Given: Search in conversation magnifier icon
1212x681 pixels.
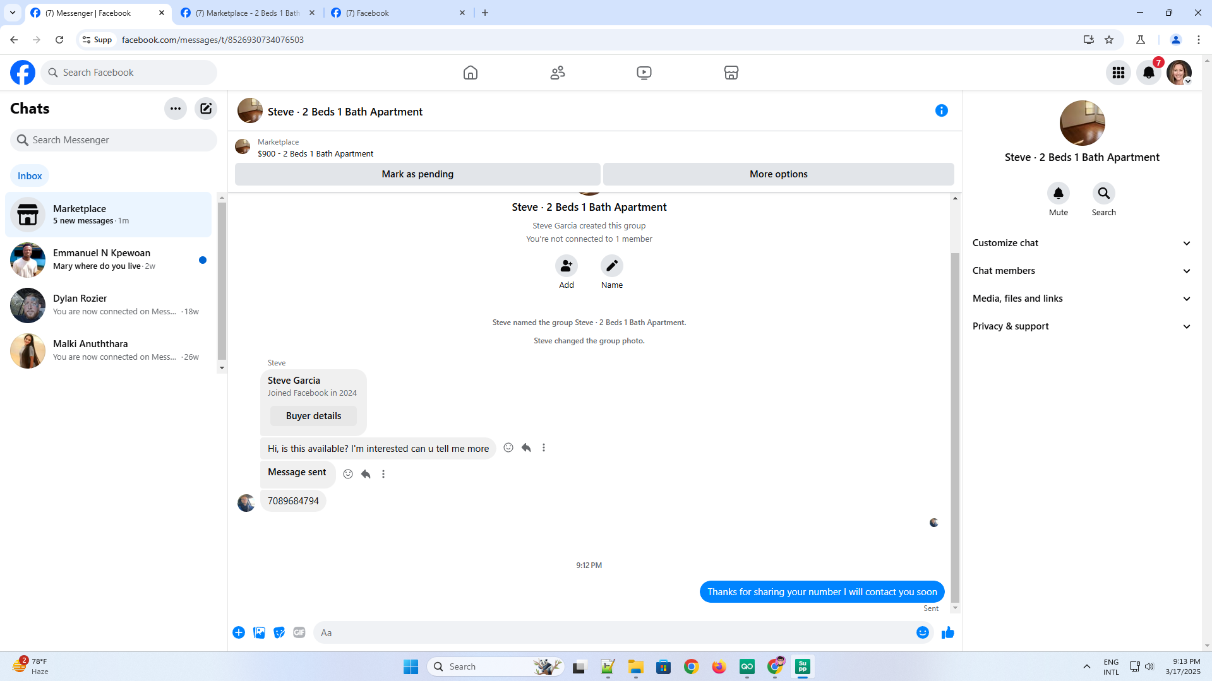Looking at the screenshot, I should tap(1104, 193).
